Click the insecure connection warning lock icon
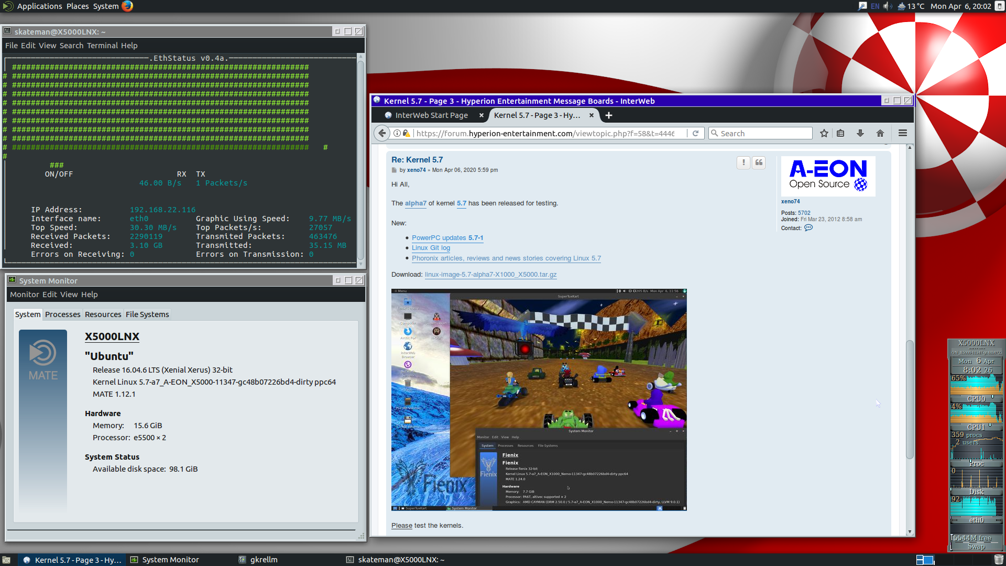This screenshot has height=566, width=1006. [x=406, y=133]
